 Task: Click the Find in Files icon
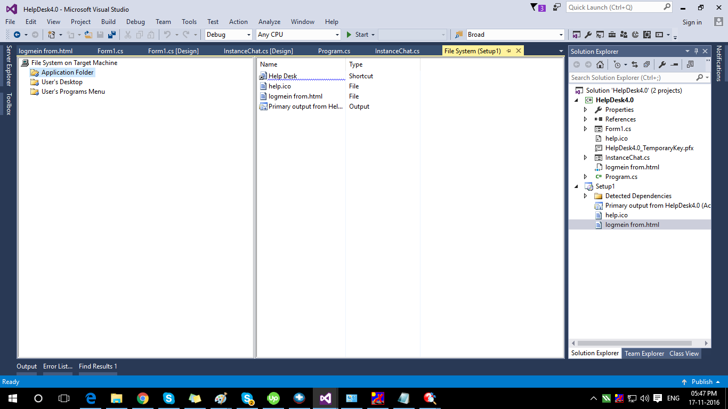(458, 35)
